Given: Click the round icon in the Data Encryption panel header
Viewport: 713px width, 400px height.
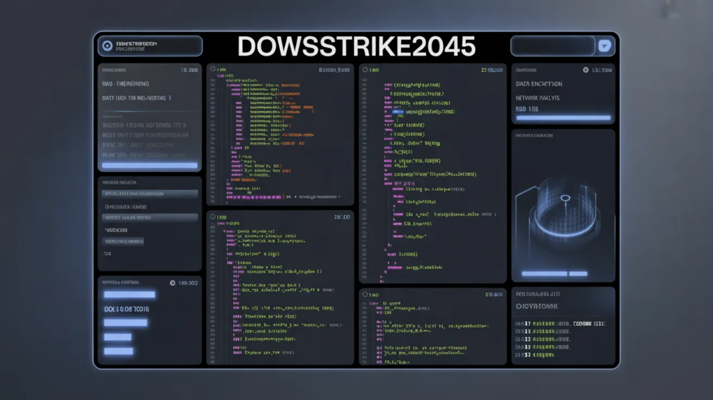Looking at the screenshot, I should click(586, 70).
